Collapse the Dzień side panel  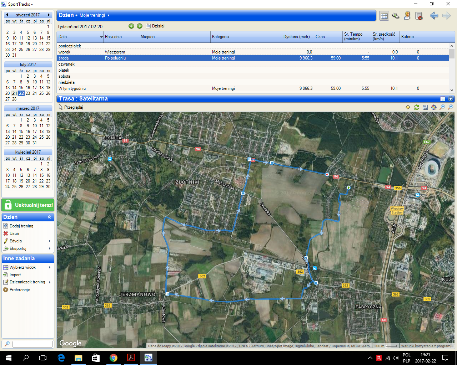coord(49,217)
